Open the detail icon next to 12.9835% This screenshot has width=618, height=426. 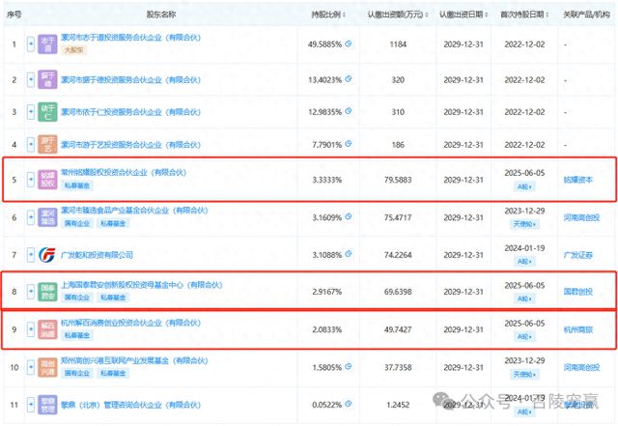pyautogui.click(x=349, y=111)
